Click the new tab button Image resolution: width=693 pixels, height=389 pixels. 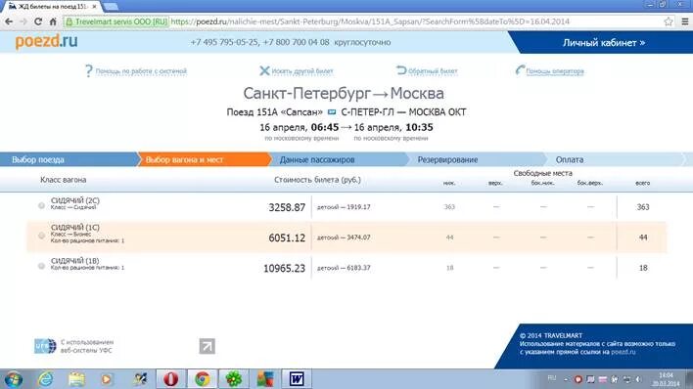pos(111,7)
